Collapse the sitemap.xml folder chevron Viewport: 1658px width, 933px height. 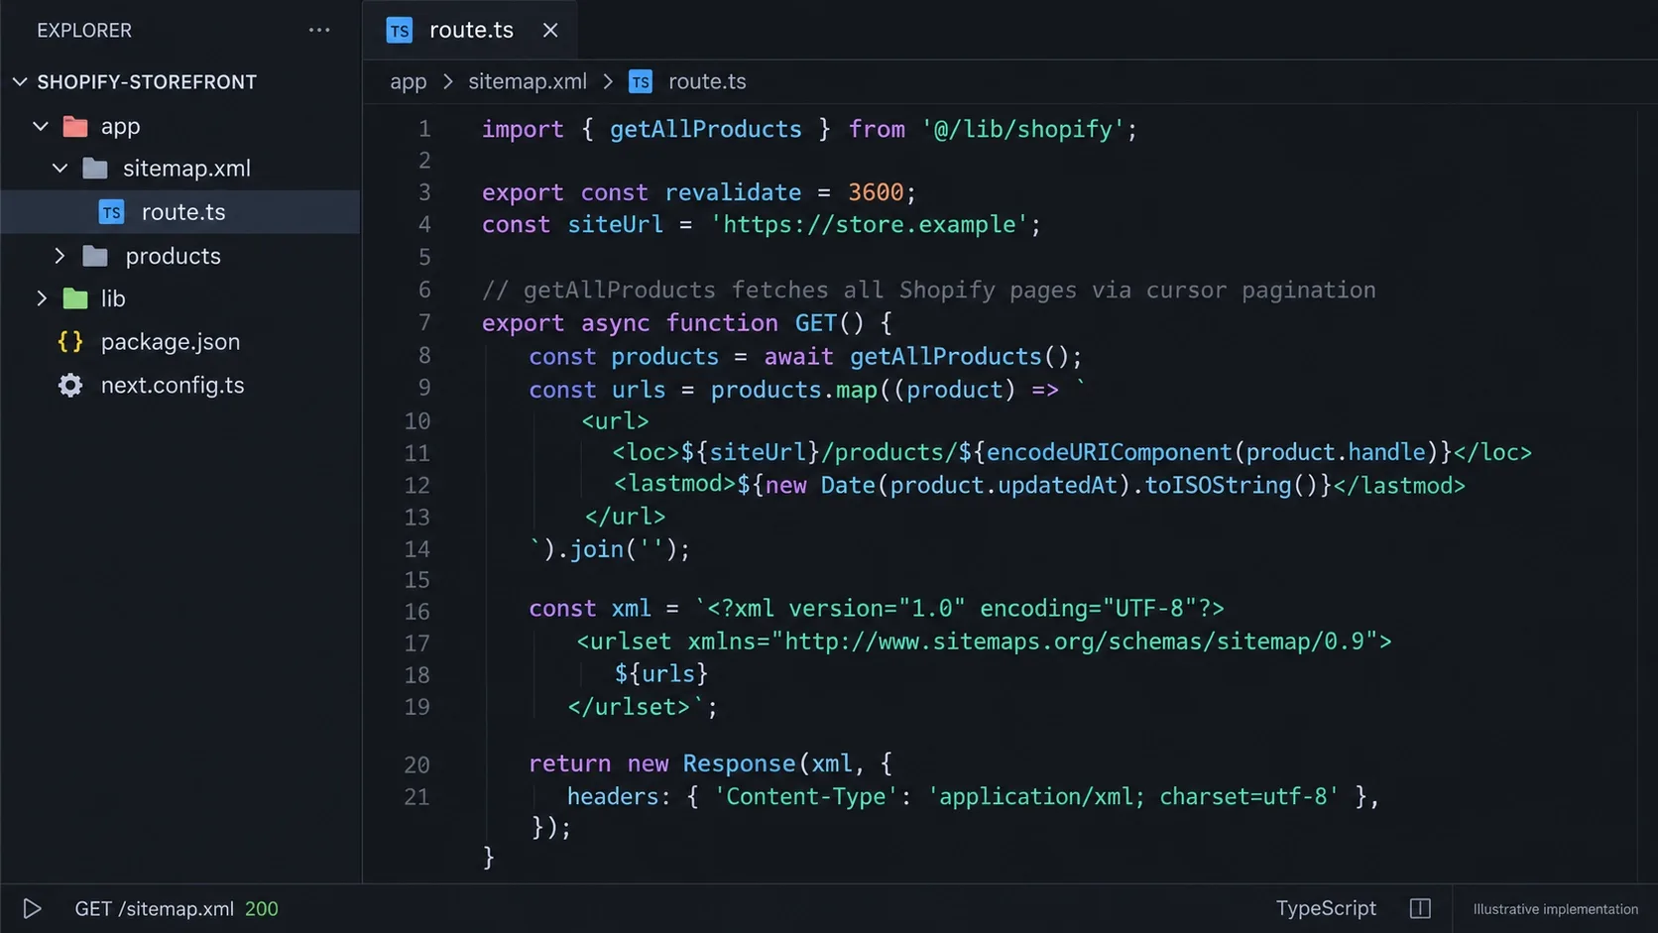(x=60, y=169)
